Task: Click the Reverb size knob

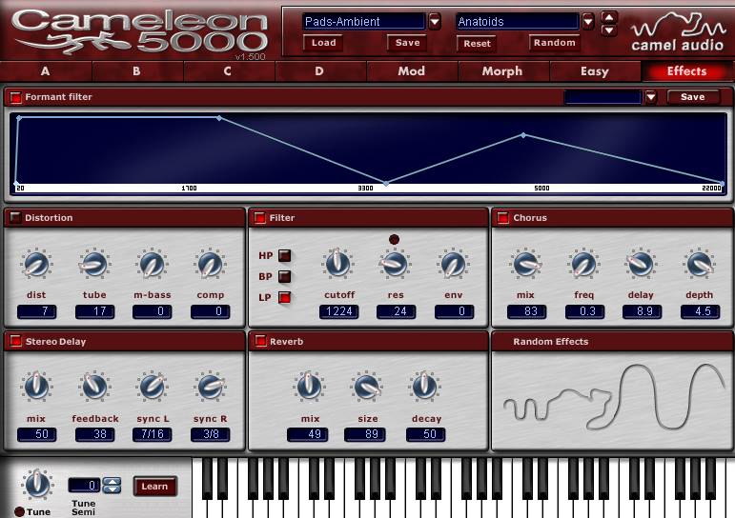Action: tap(367, 387)
